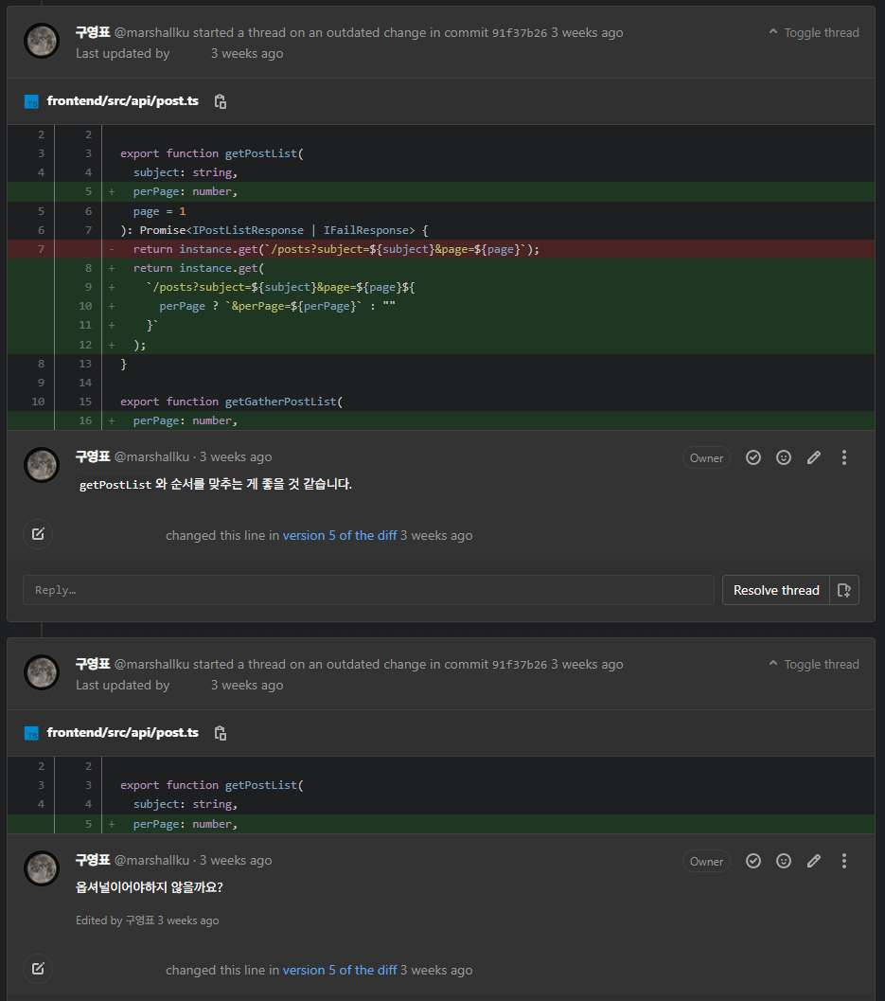The width and height of the screenshot is (885, 1001).
Task: Collapse first thread with Toggle thread
Action: point(814,32)
